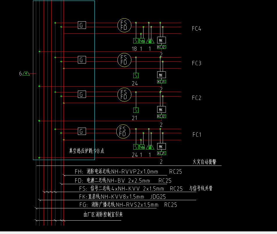Screen dimensions: 277x234
Task: Select the FC4 circuit label
Action: [197, 29]
